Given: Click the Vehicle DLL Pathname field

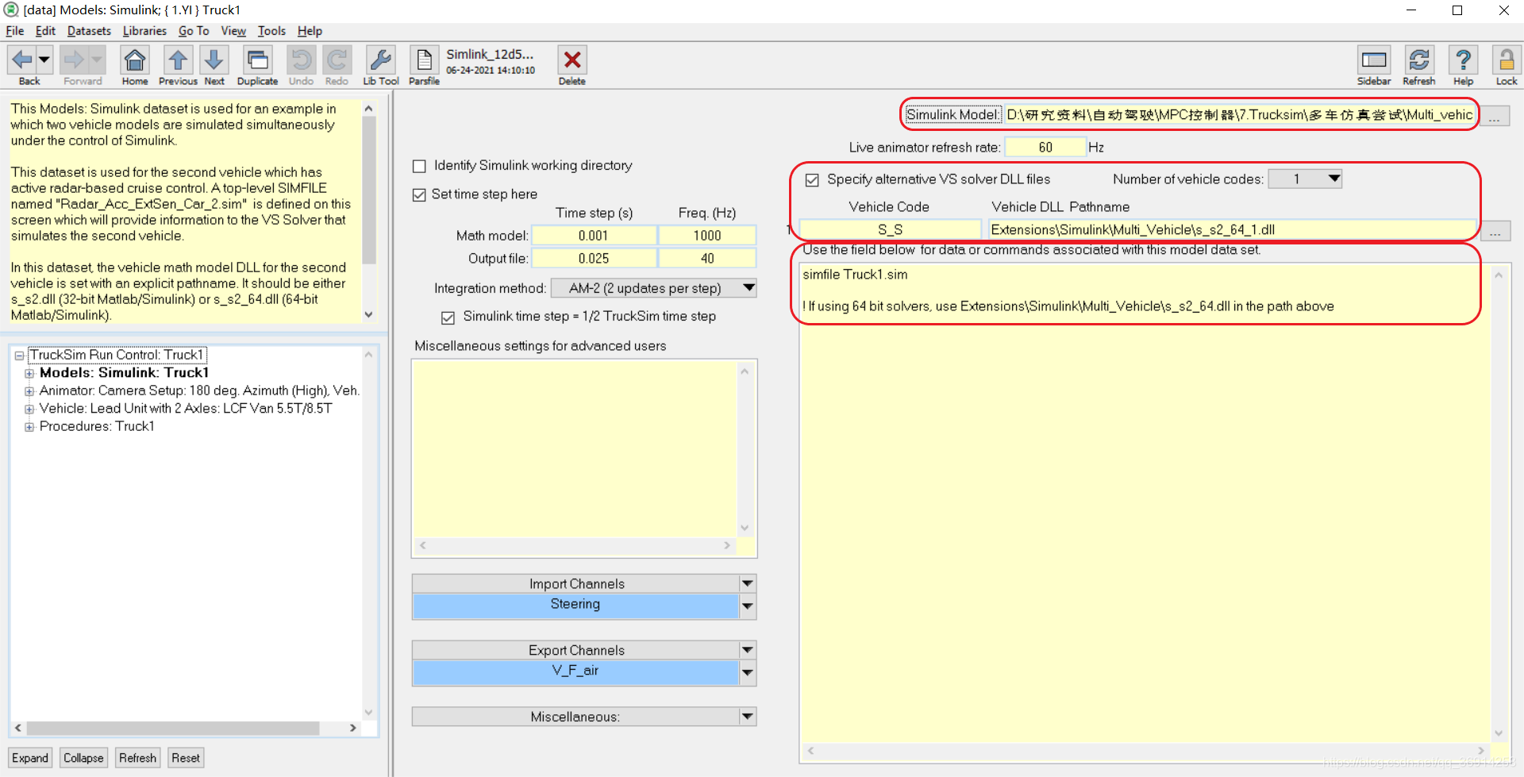Looking at the screenshot, I should (1232, 230).
